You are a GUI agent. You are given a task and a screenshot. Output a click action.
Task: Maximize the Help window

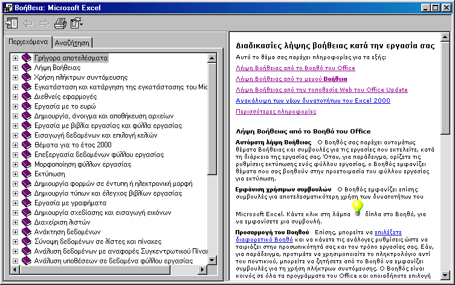coord(435,7)
